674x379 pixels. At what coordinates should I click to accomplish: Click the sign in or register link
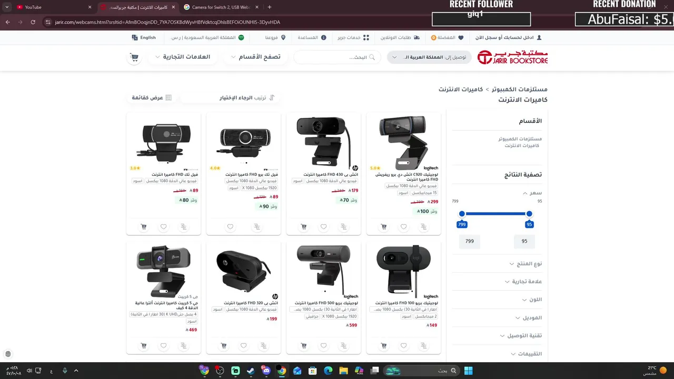click(x=508, y=38)
